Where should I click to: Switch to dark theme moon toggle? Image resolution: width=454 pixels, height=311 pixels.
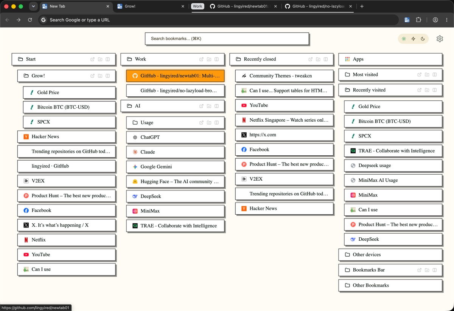(x=423, y=39)
